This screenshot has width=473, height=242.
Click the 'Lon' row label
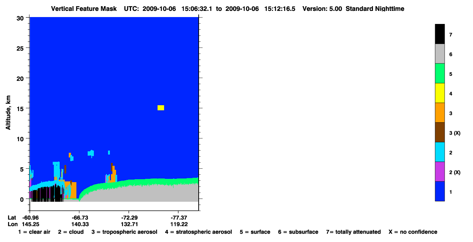click(12, 224)
